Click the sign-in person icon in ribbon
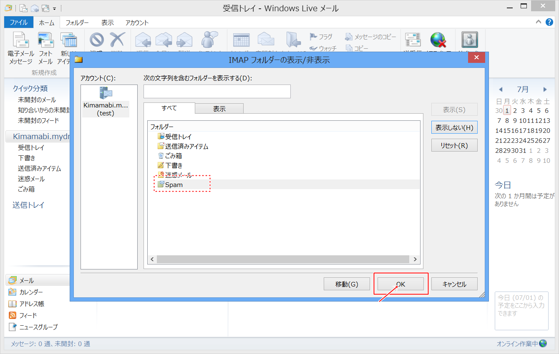559x354 pixels. click(469, 40)
